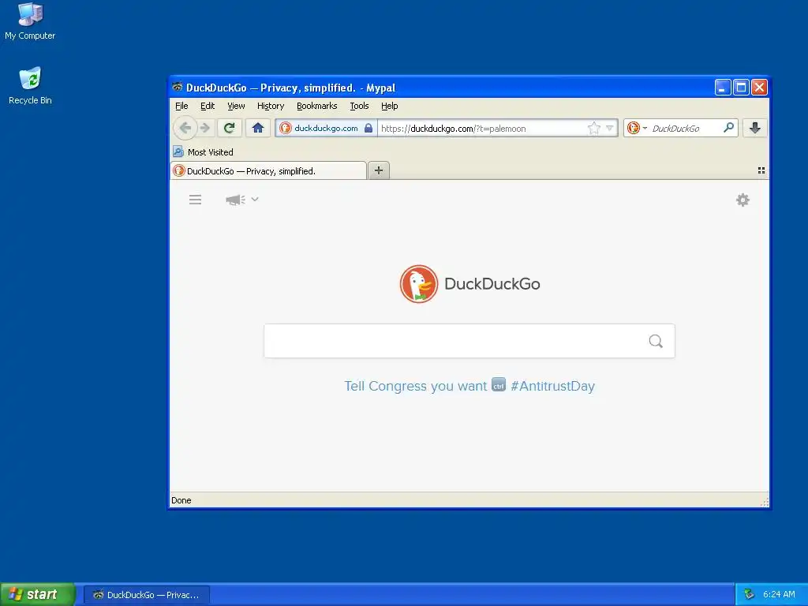Image resolution: width=808 pixels, height=606 pixels.
Task: Select the DuckDuckGo — Privacy, simplified tab
Action: click(x=268, y=170)
